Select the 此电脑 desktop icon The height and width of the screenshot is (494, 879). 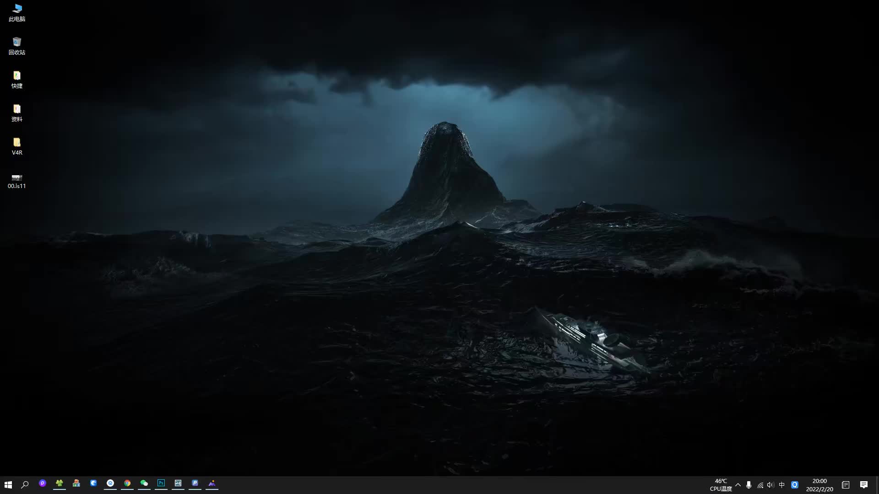point(17,13)
